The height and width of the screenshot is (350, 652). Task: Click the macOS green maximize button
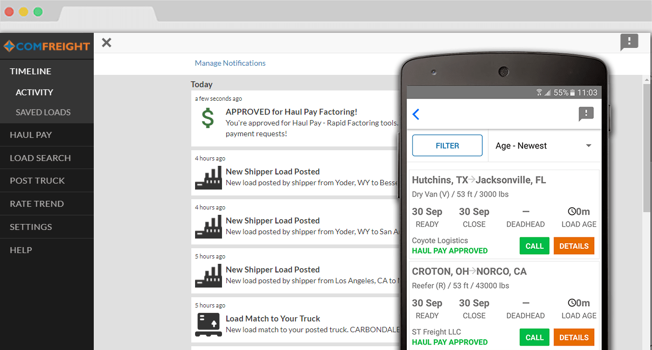pyautogui.click(x=38, y=11)
